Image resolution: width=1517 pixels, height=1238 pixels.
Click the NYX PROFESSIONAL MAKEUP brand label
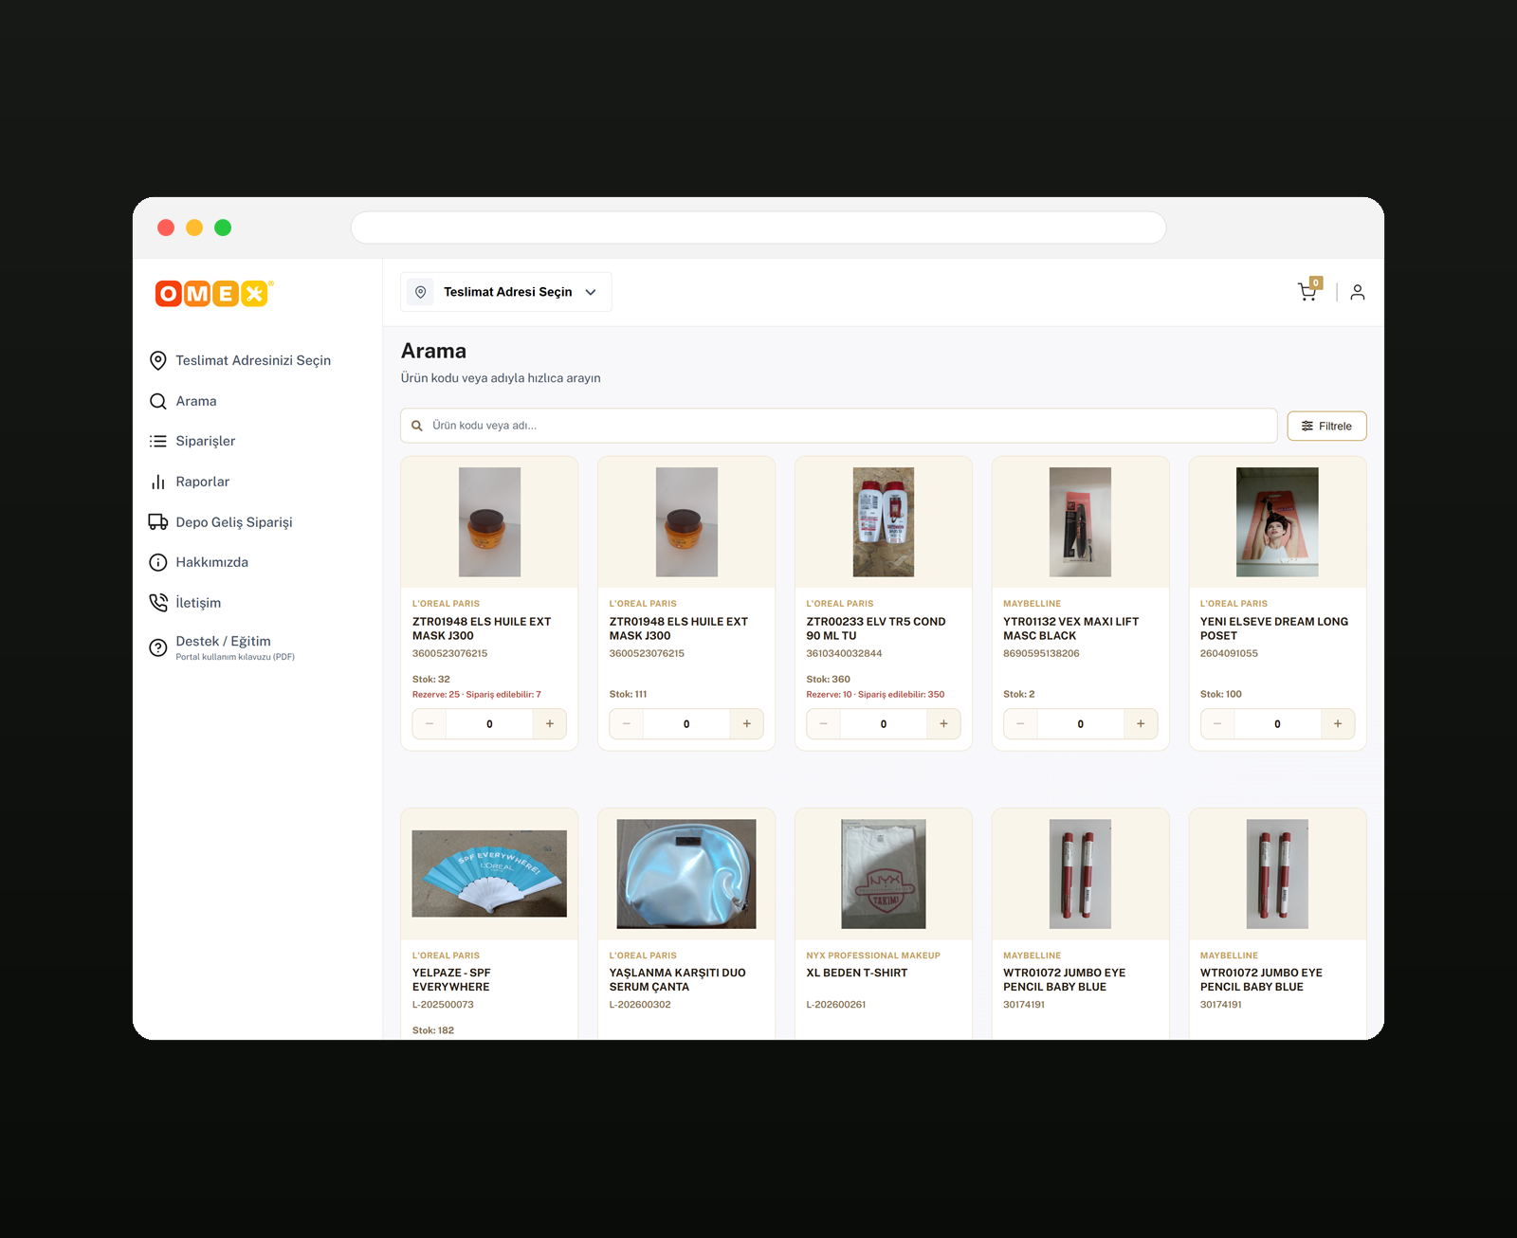point(873,956)
